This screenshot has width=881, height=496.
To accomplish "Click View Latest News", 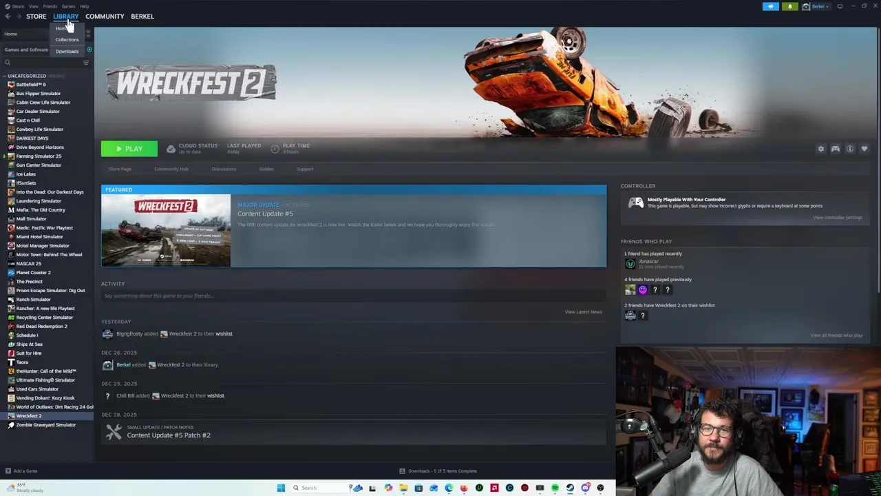I will [x=583, y=312].
